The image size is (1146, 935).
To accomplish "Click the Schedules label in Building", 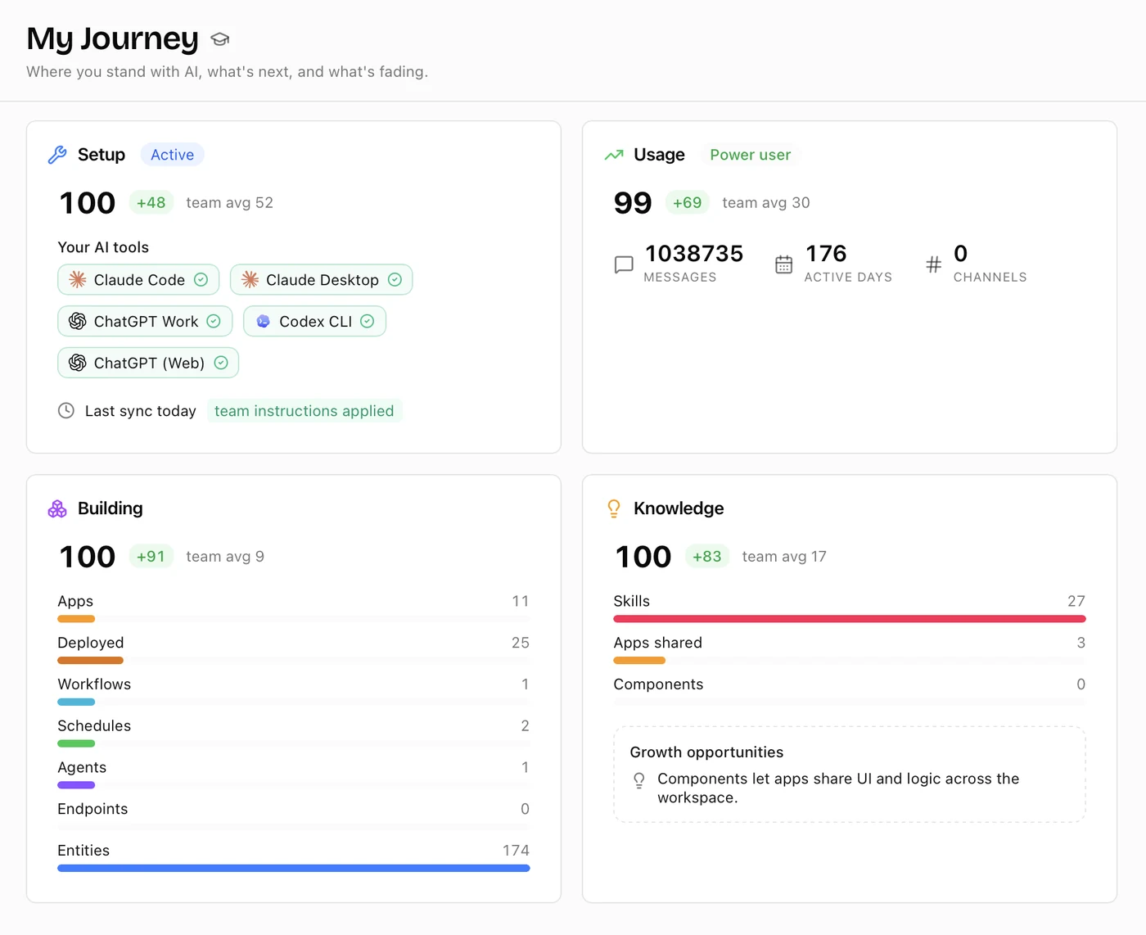I will pyautogui.click(x=94, y=726).
